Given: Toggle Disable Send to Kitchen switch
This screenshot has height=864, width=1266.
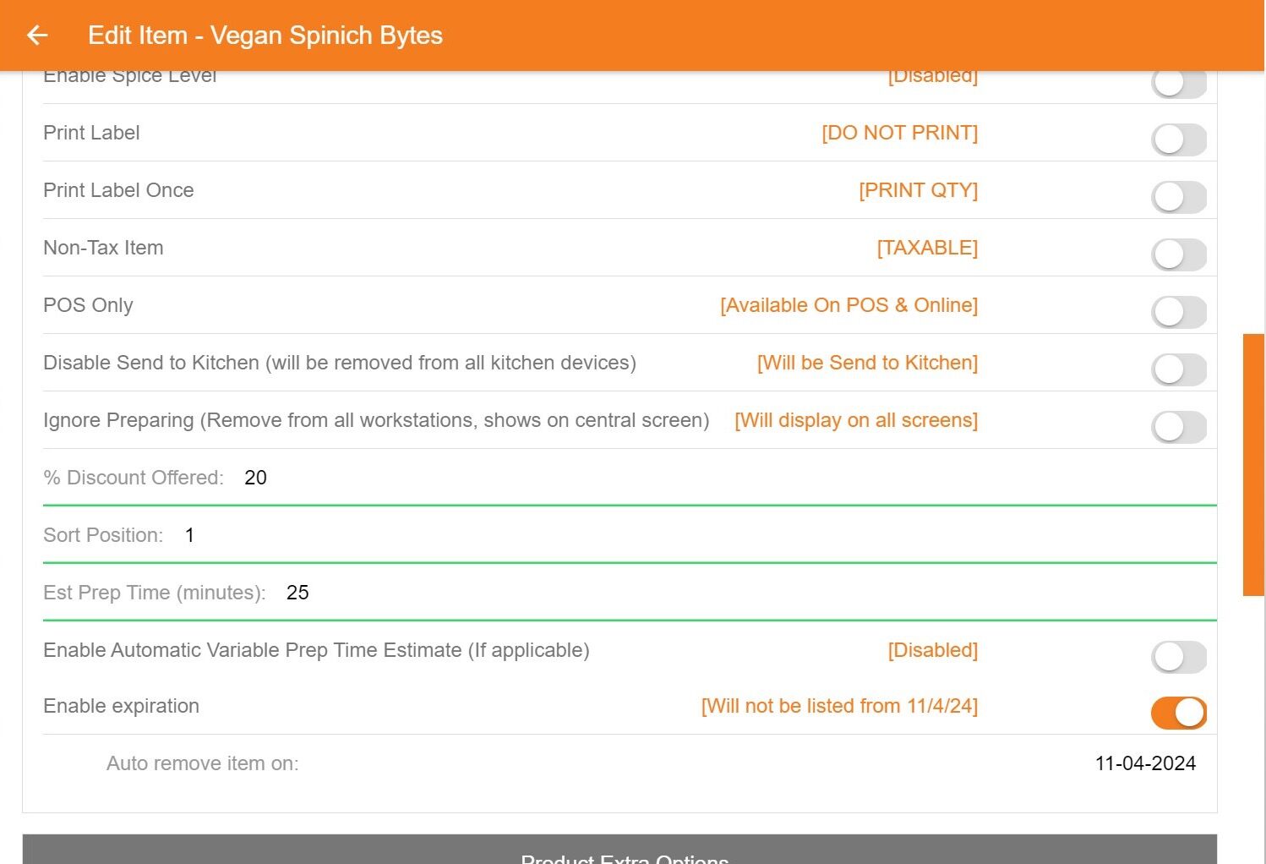Looking at the screenshot, I should (1178, 369).
